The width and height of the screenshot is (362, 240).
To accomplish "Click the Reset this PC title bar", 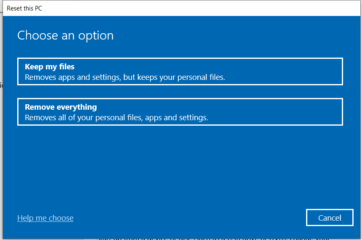I will 182,8.
